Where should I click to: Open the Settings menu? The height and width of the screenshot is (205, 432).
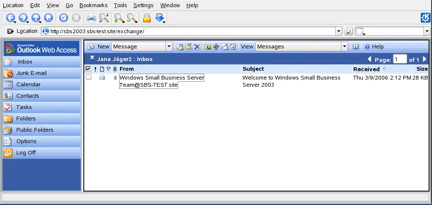(x=143, y=5)
